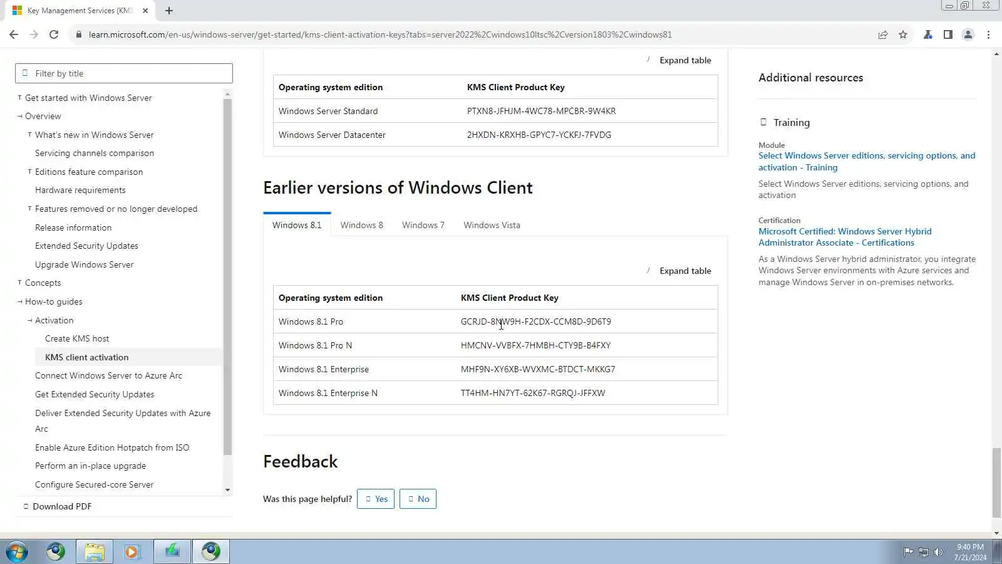This screenshot has height=564, width=1002.
Task: Open the Chrome three-dot menu
Action: point(988,34)
